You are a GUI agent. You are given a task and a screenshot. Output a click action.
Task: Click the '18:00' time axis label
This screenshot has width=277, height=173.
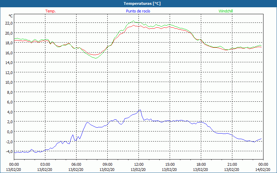pos(201,165)
